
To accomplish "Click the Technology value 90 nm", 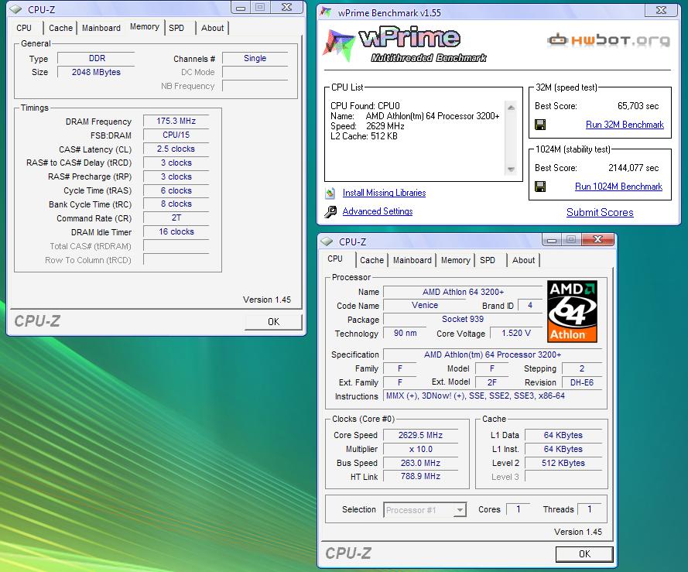I will click(x=405, y=333).
